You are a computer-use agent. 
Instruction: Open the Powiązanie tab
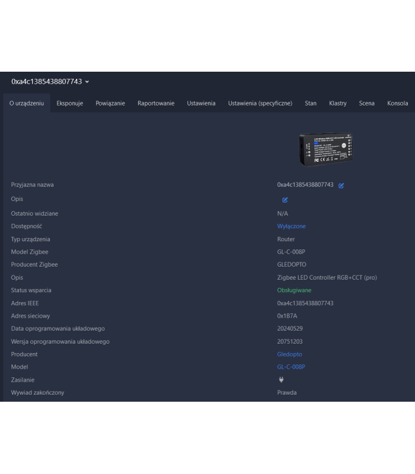[110, 103]
